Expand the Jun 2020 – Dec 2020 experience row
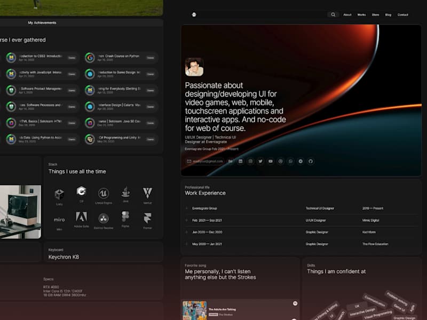This screenshot has height=320, width=427. [302, 233]
